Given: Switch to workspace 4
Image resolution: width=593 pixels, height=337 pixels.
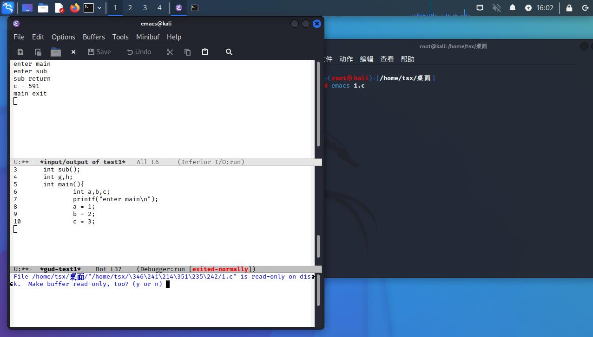Looking at the screenshot, I should tap(159, 8).
